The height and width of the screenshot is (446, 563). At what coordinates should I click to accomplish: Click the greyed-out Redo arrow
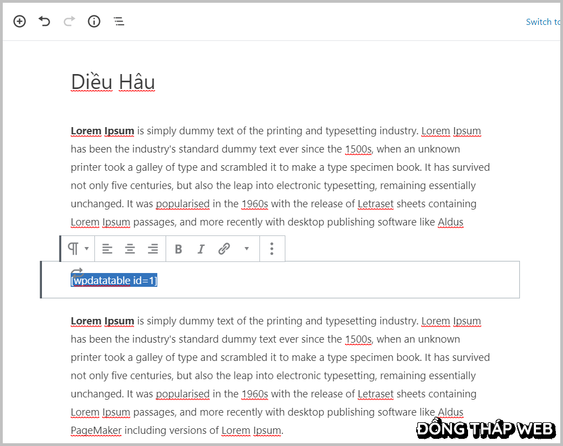tap(70, 22)
